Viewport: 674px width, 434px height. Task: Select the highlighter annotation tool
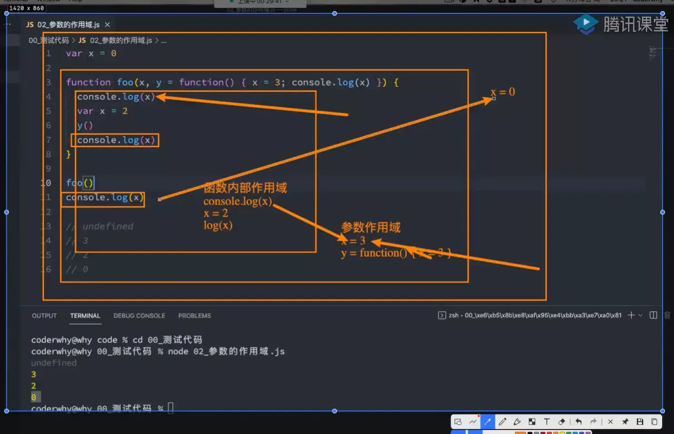517,422
